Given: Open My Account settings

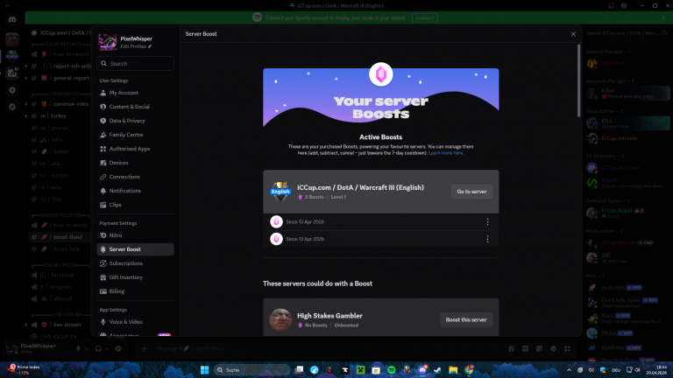Looking at the screenshot, I should click(x=135, y=93).
